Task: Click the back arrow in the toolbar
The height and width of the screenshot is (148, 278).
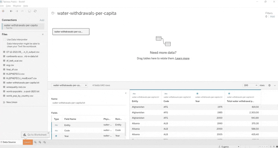Action: pos(11,11)
